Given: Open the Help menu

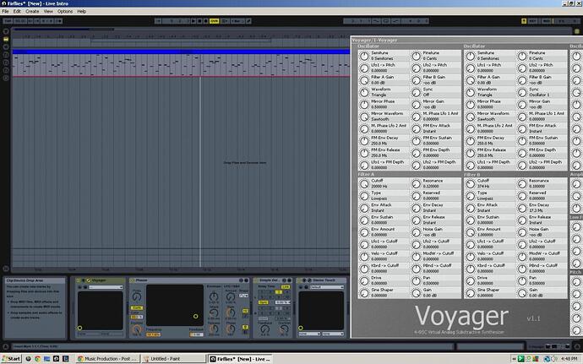Looking at the screenshot, I should click(82, 12).
